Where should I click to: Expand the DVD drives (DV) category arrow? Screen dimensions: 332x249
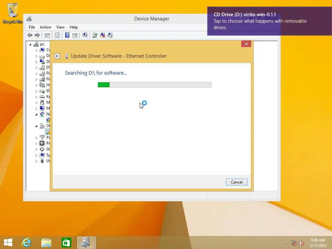pyautogui.click(x=36, y=68)
